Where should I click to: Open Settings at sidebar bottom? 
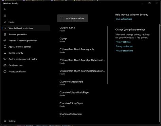tap(26, 121)
